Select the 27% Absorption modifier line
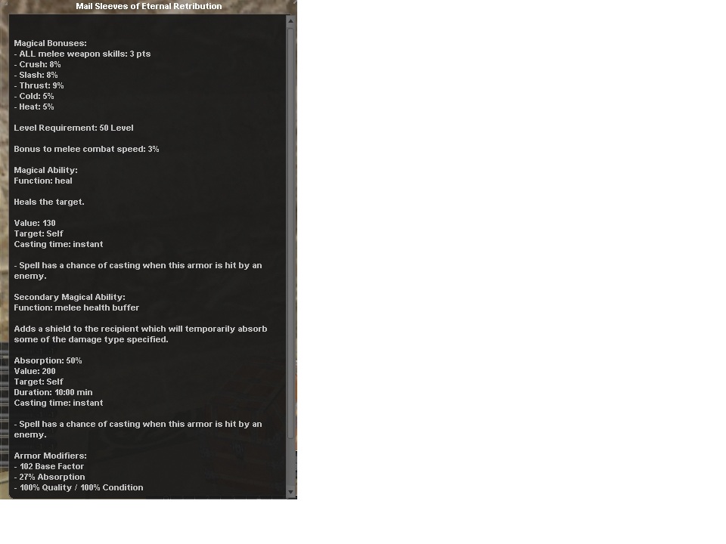 [x=50, y=477]
